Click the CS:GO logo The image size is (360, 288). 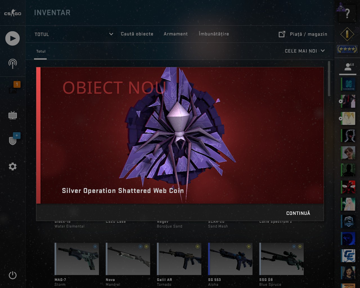pyautogui.click(x=13, y=13)
